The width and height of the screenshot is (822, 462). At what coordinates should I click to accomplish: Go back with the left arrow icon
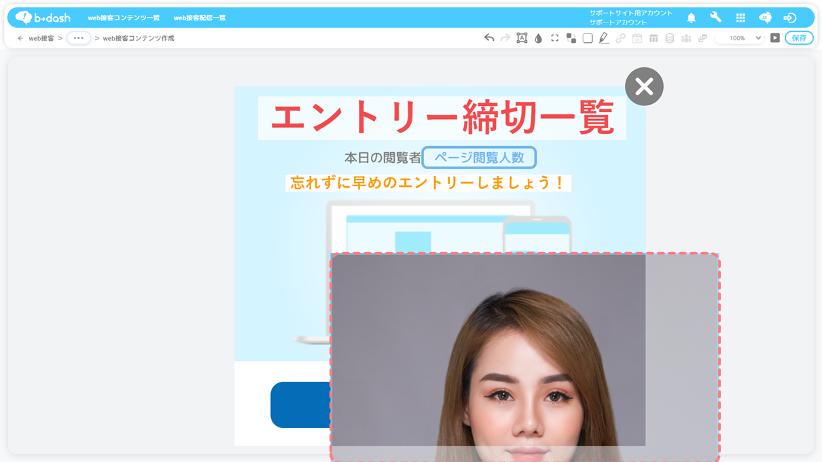pyautogui.click(x=20, y=38)
